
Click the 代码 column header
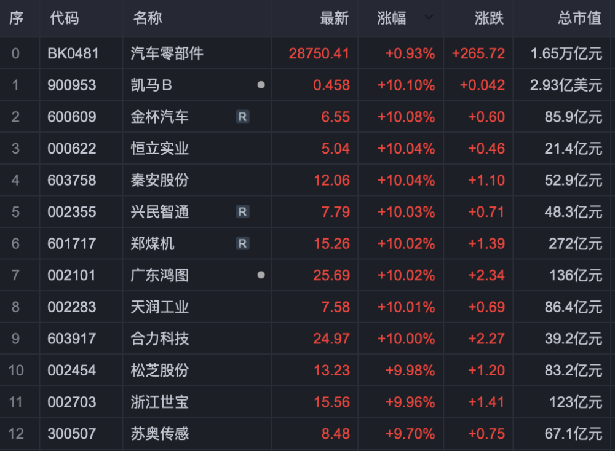[64, 18]
